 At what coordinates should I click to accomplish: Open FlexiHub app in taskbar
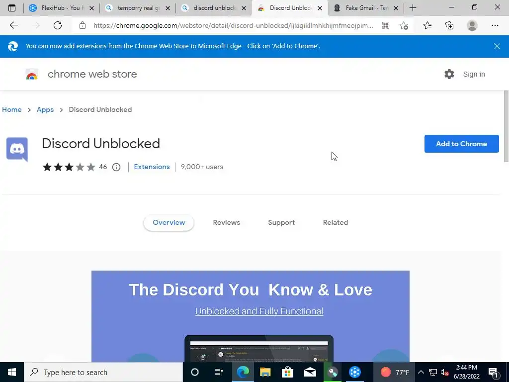coord(354,372)
